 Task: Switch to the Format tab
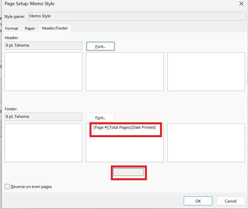(x=12, y=28)
